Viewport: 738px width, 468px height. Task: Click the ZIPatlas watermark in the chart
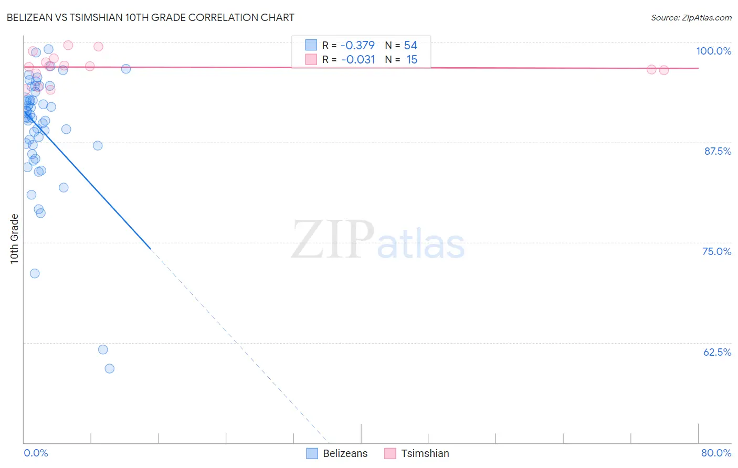tap(378, 240)
